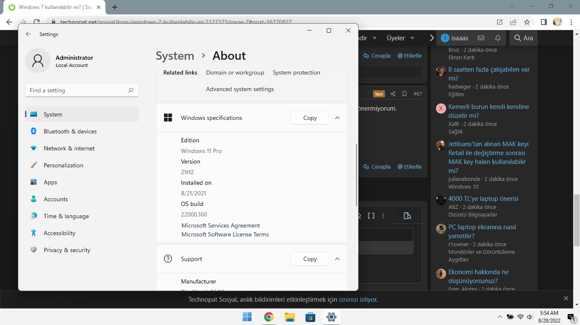Screen dimensions: 580x325
Task: Click share icon on post #67
Action: pos(393,94)
